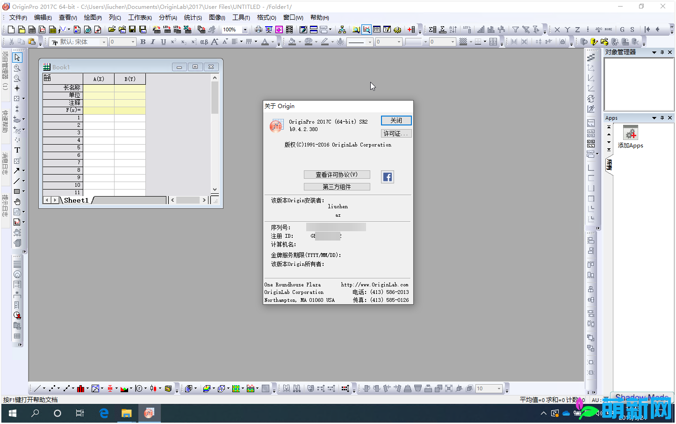Set column as Y icon
The width and height of the screenshot is (676, 424).
(567, 29)
